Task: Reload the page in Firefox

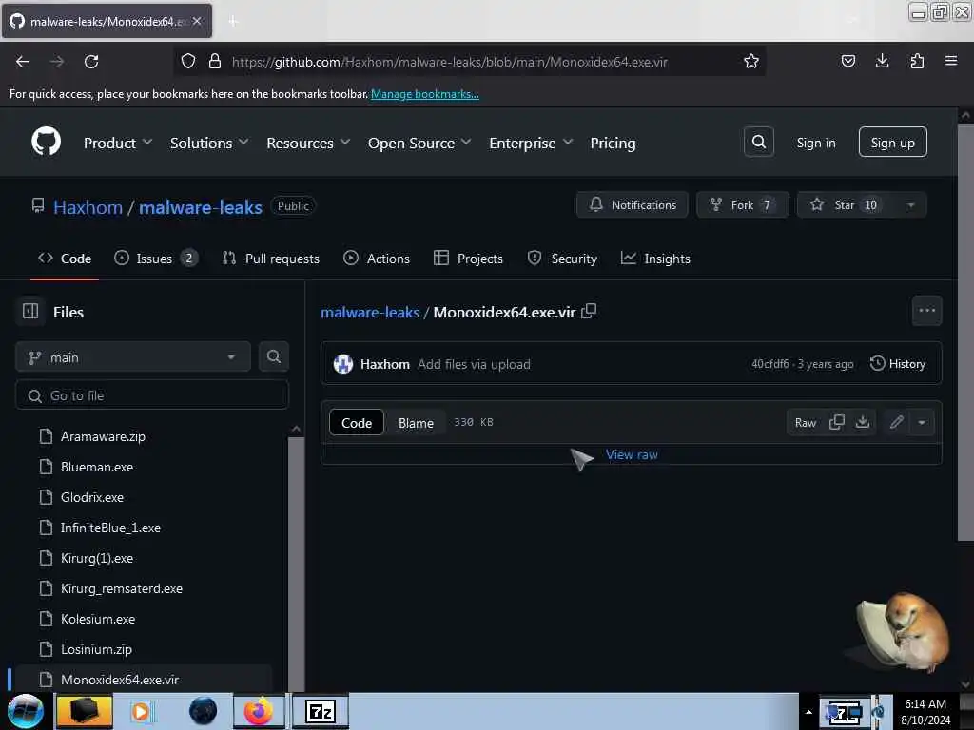Action: (91, 62)
